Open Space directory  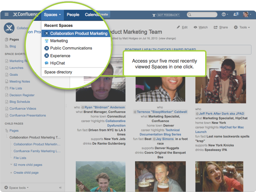pyautogui.click(x=58, y=72)
